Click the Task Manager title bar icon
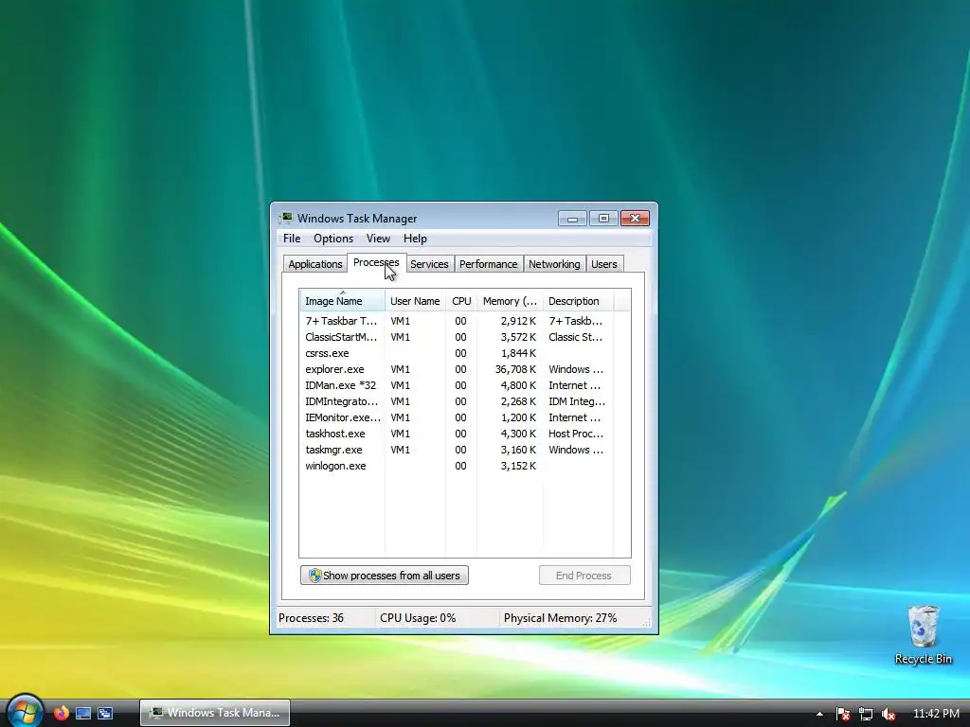 [285, 219]
